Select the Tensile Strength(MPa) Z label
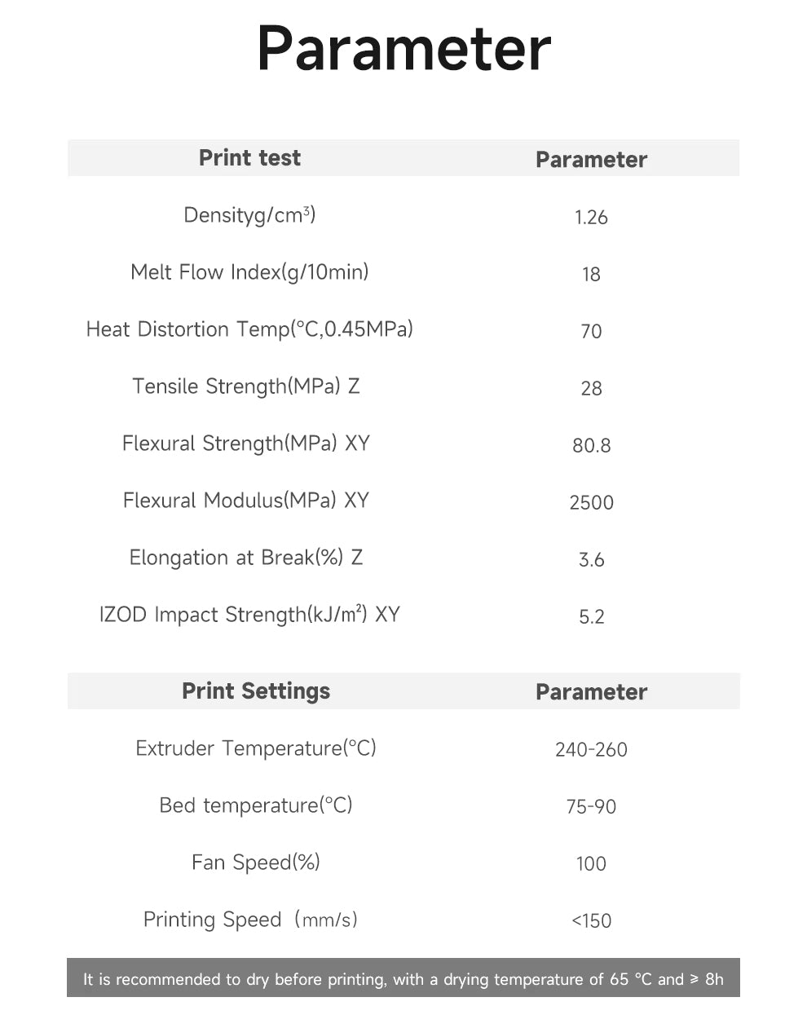The width and height of the screenshot is (807, 1015). pyautogui.click(x=246, y=386)
